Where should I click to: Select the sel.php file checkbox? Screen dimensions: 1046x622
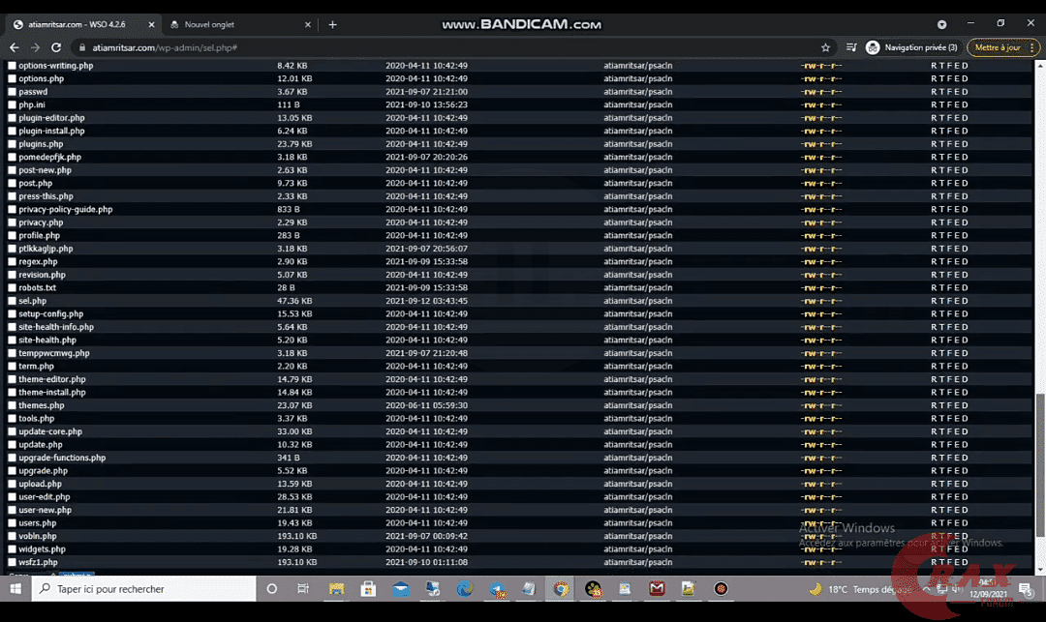pyautogui.click(x=12, y=301)
